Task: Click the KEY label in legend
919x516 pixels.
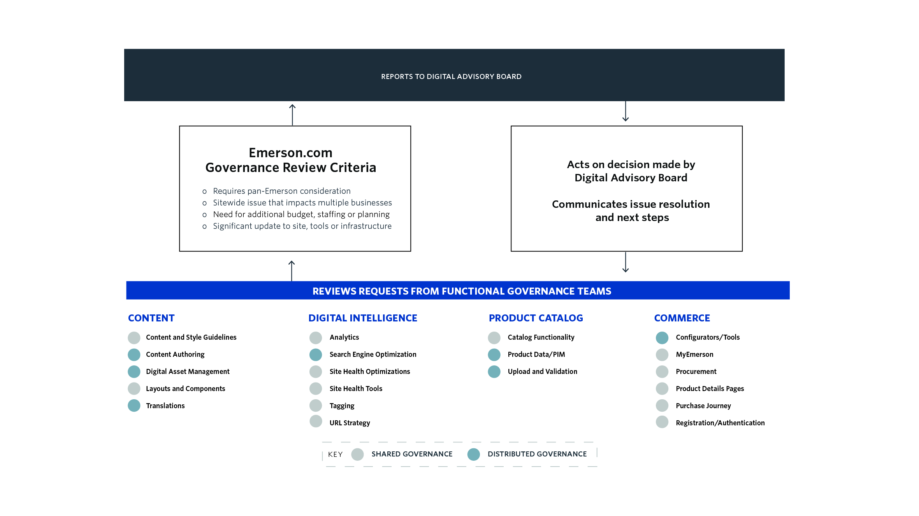Action: click(335, 455)
